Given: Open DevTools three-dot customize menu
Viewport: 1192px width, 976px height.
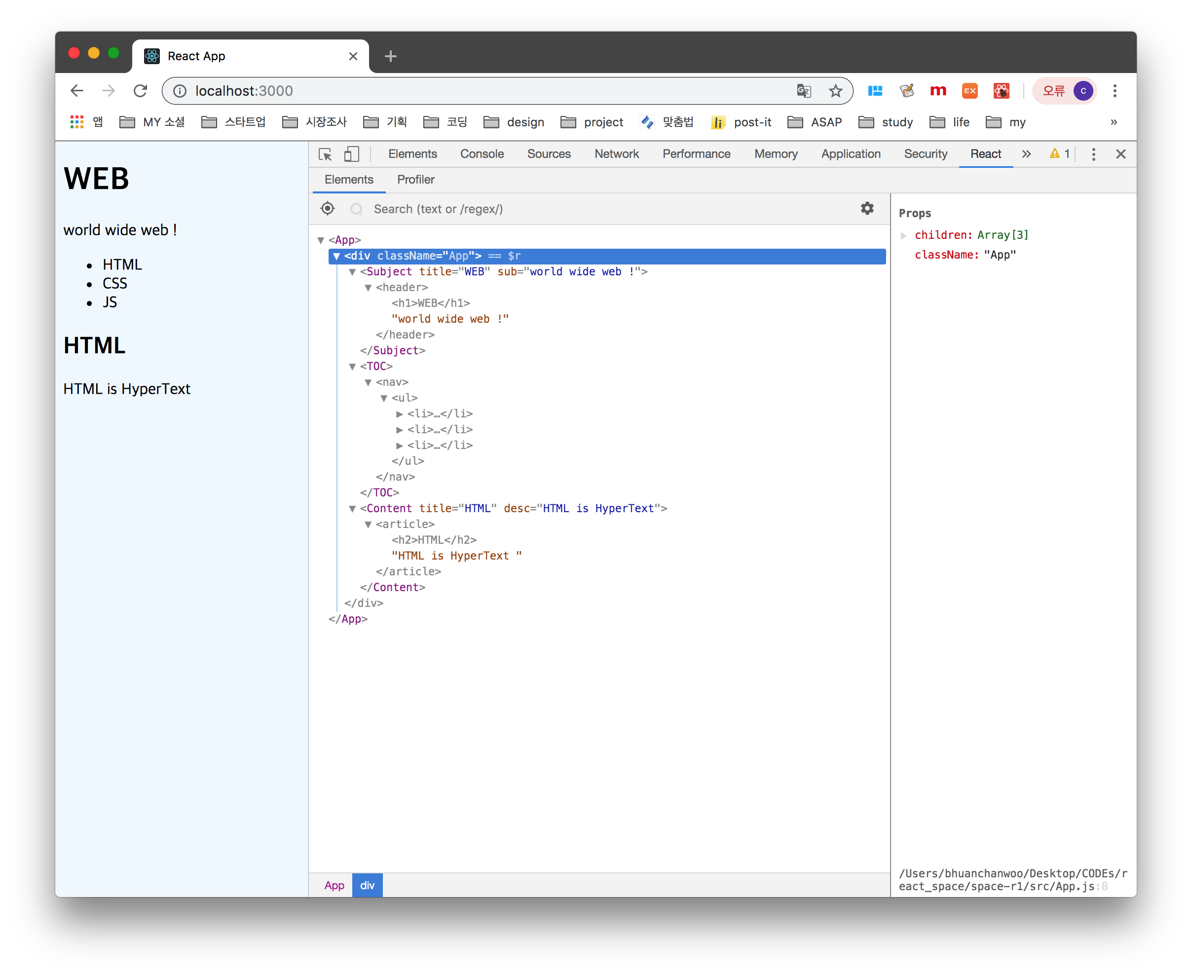Looking at the screenshot, I should coord(1093,154).
